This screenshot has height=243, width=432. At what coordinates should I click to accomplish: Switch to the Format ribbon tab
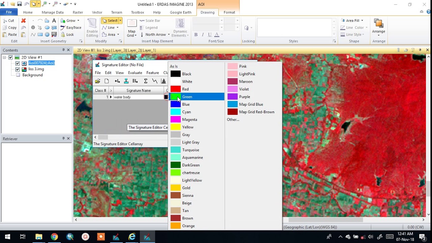pos(229,12)
